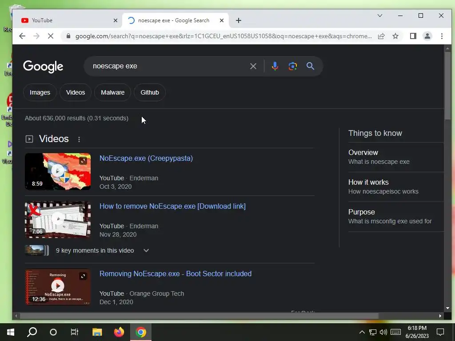Apply the Malware filter chip
455x341 pixels.
112,92
